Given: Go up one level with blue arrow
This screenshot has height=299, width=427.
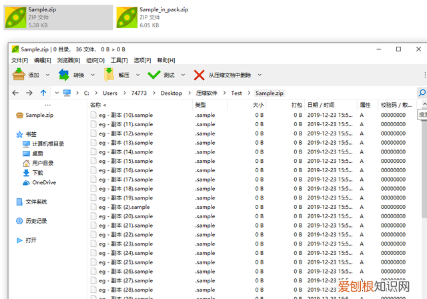Looking at the screenshot, I should point(43,93).
